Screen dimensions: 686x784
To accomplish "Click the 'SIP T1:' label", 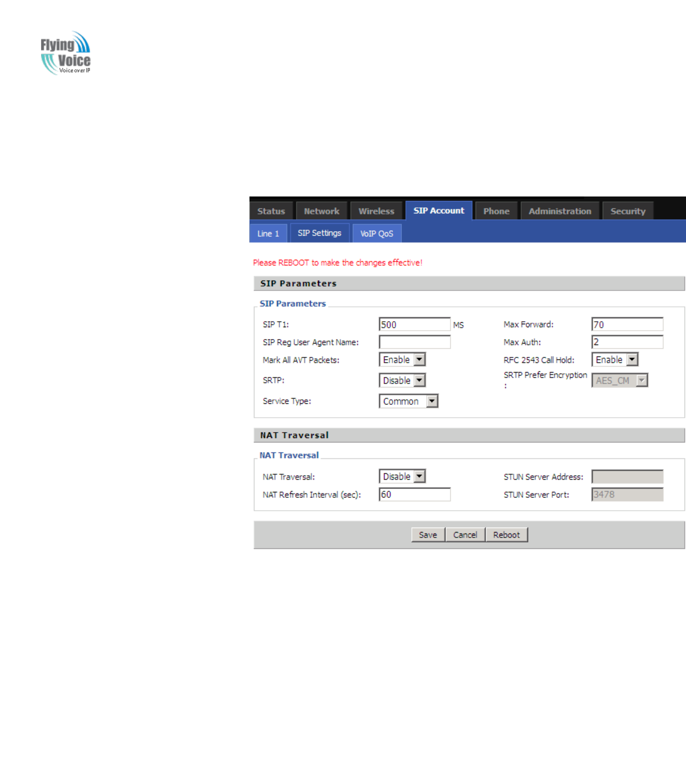I will (x=276, y=324).
